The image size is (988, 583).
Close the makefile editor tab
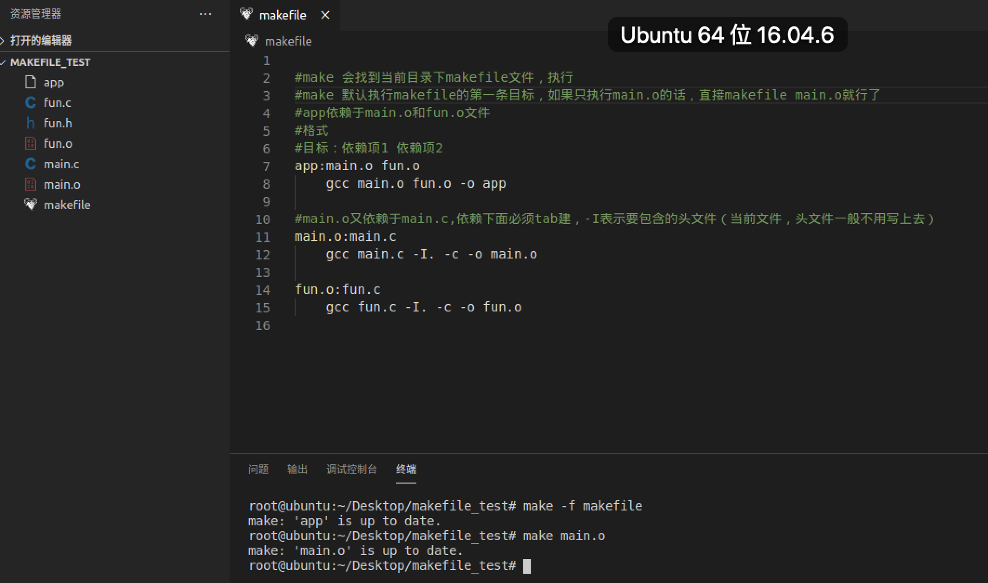tap(325, 15)
